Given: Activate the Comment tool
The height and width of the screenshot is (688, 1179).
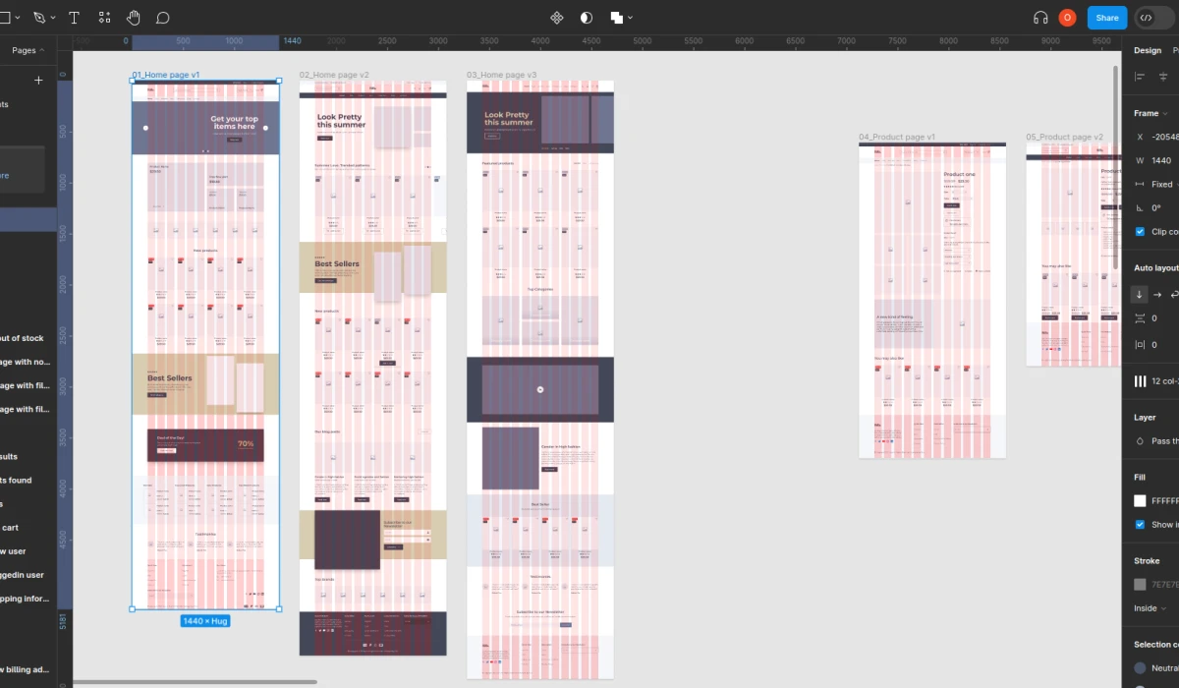Looking at the screenshot, I should [162, 17].
